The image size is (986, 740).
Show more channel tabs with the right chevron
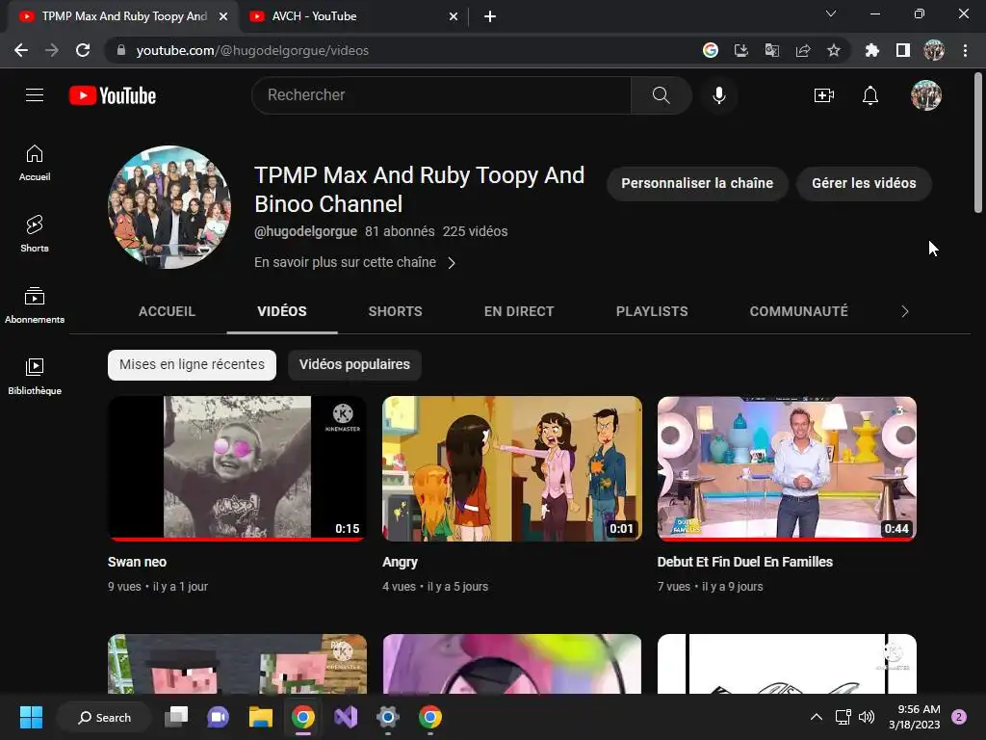[x=904, y=311]
